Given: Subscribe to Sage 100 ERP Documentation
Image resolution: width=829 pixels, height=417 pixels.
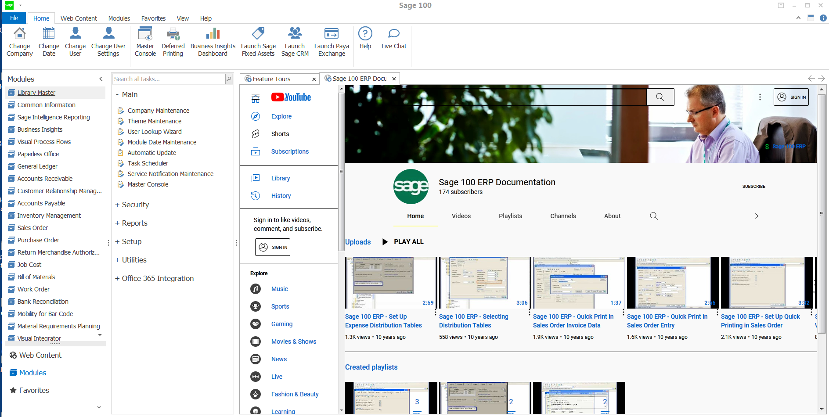Looking at the screenshot, I should point(753,187).
